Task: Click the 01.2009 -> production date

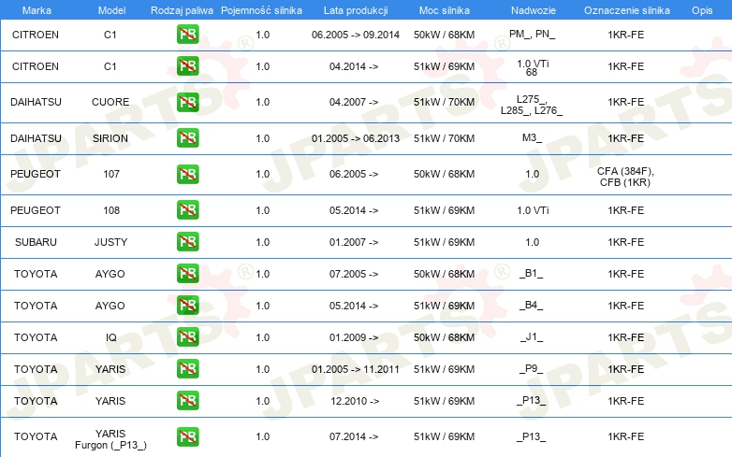Action: pos(354,337)
